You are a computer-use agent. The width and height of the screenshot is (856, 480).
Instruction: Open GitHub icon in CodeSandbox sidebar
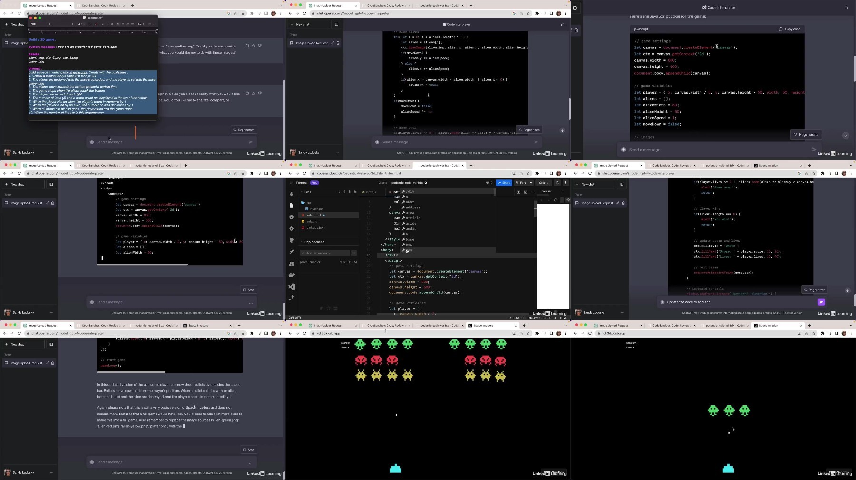click(292, 240)
